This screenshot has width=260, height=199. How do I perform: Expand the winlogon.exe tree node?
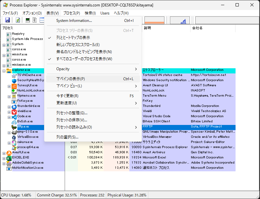coord(4,66)
